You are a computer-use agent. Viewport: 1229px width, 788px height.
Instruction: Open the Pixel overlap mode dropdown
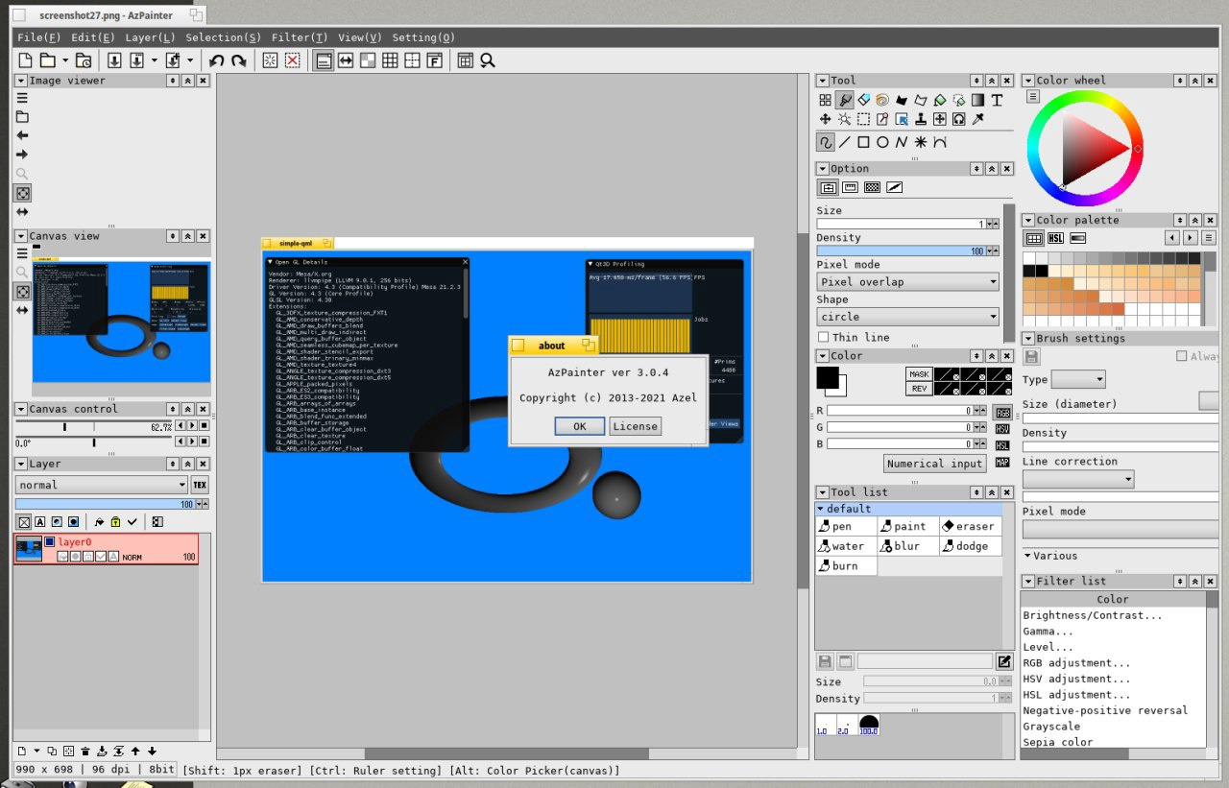(x=907, y=282)
